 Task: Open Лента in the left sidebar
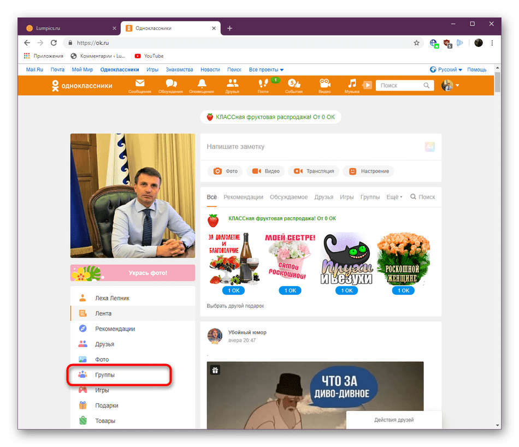coord(132,313)
